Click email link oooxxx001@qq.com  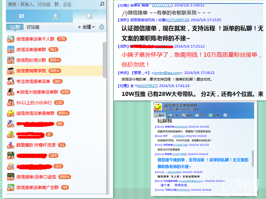(191, 181)
